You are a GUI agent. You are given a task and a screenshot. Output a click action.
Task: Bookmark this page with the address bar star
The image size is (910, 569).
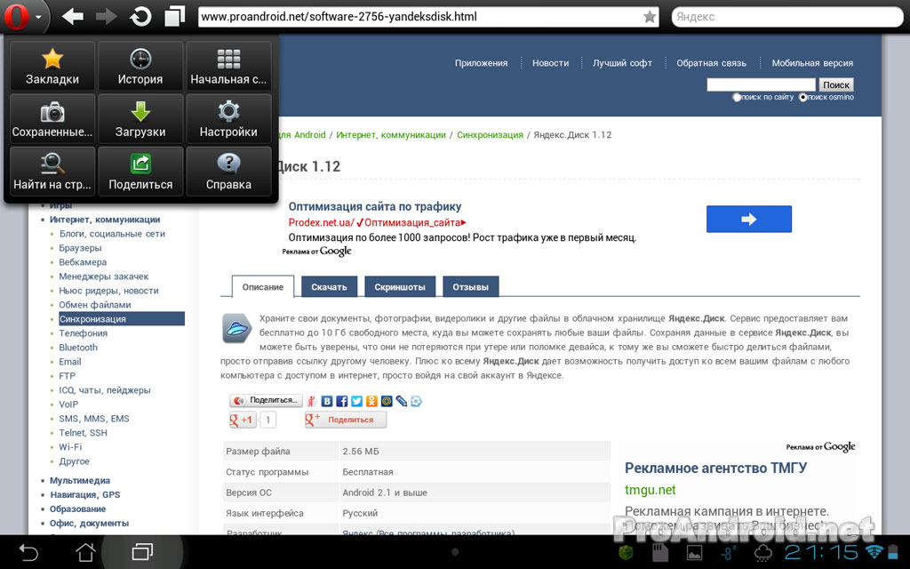(x=650, y=17)
